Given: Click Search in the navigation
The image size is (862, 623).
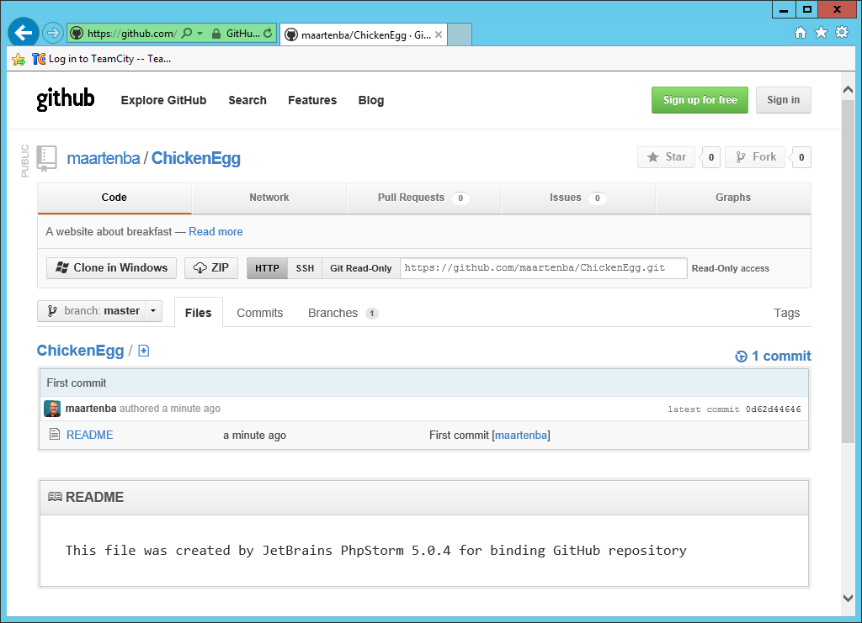Looking at the screenshot, I should [247, 100].
